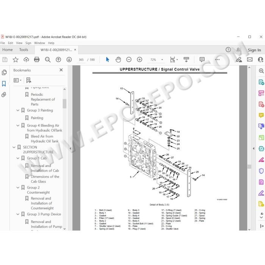Expand the right tools pane arrow
265x265 pixels.
254,148
